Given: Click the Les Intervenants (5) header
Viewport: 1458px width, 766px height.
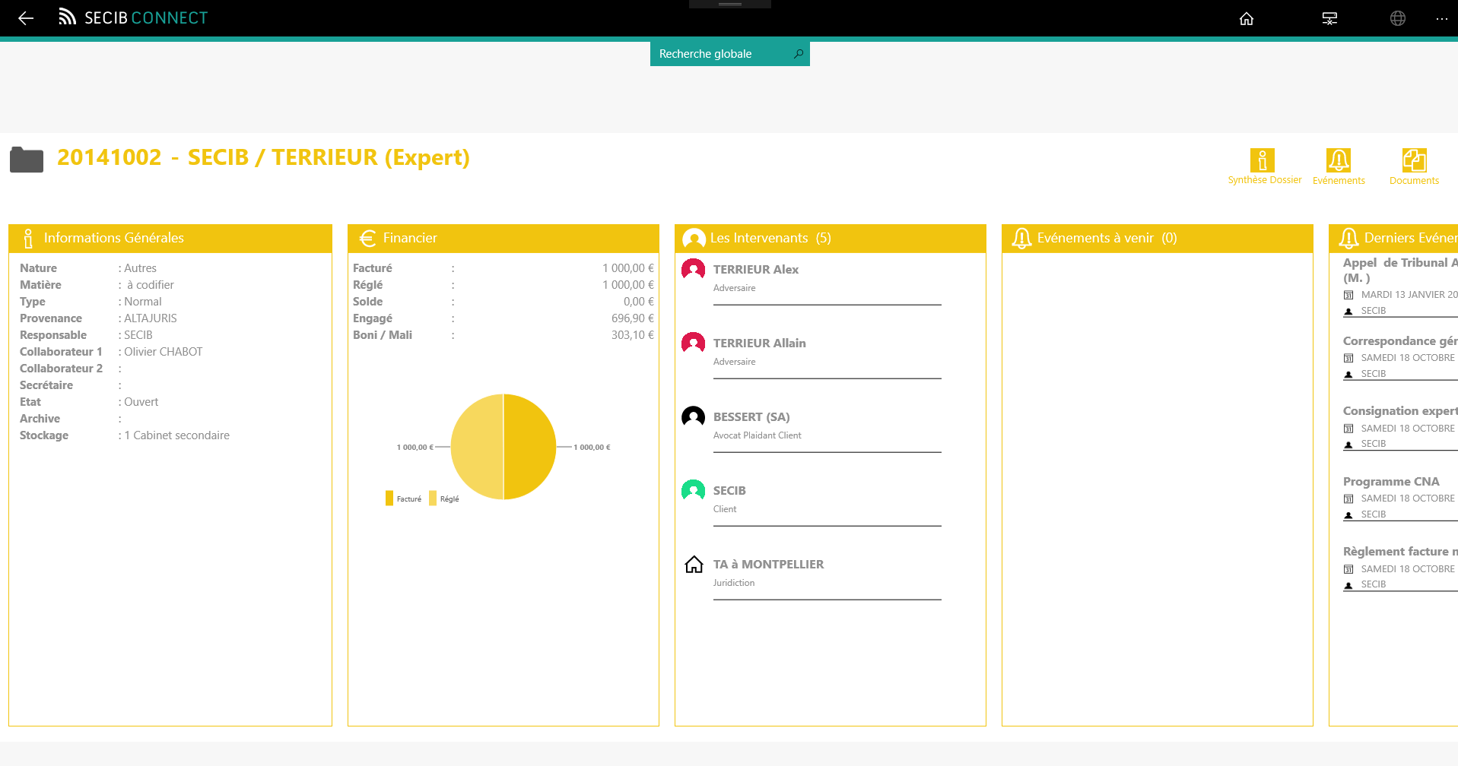Looking at the screenshot, I should click(831, 239).
